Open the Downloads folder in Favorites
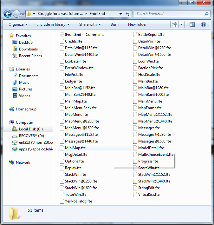 pos(28,49)
